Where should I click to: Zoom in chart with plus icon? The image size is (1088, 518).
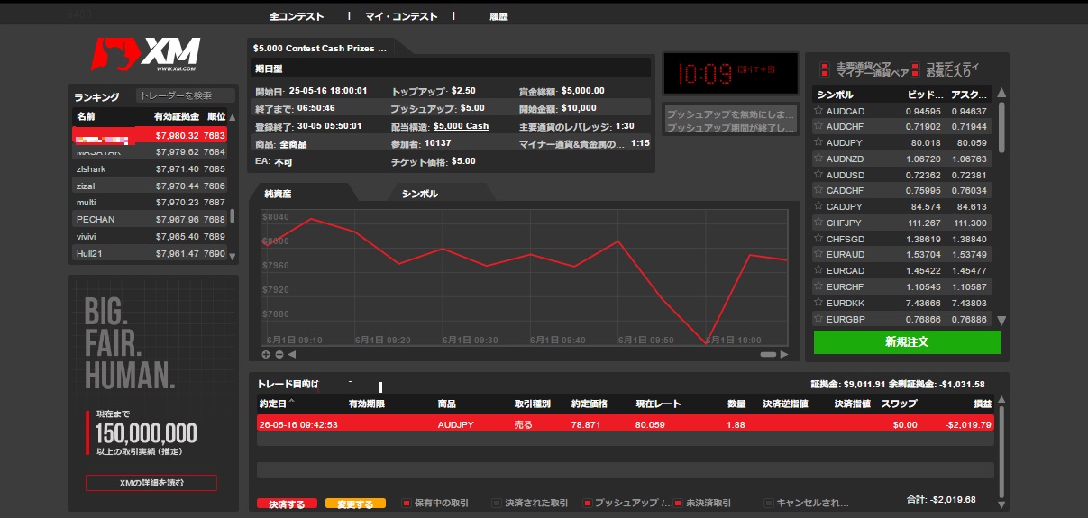[x=266, y=354]
